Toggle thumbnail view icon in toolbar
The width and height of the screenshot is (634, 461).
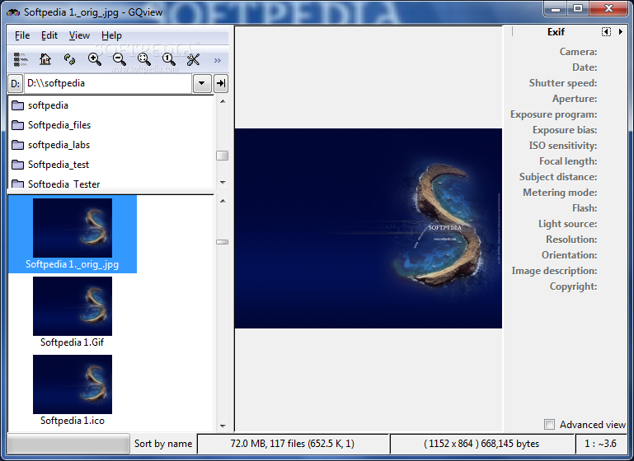21,60
